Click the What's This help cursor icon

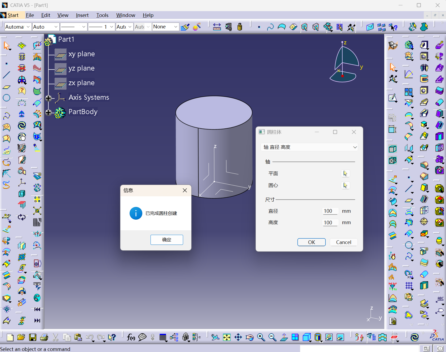[112, 337]
